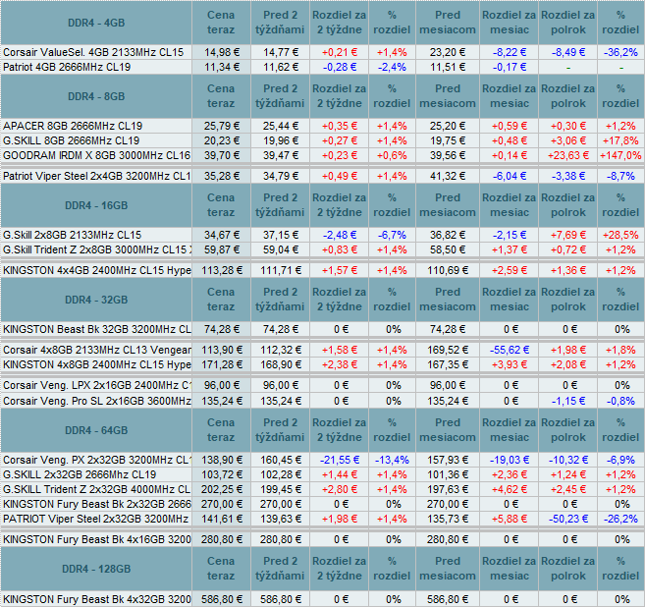Select the +147,0% percentage cell
Image resolution: width=645 pixels, height=607 pixels.
coord(620,155)
